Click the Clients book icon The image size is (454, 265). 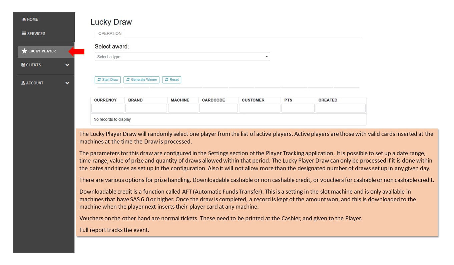[x=23, y=65]
